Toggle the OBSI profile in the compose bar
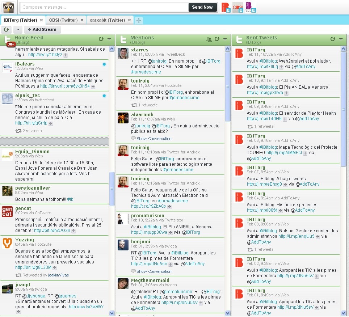 tap(238, 7)
